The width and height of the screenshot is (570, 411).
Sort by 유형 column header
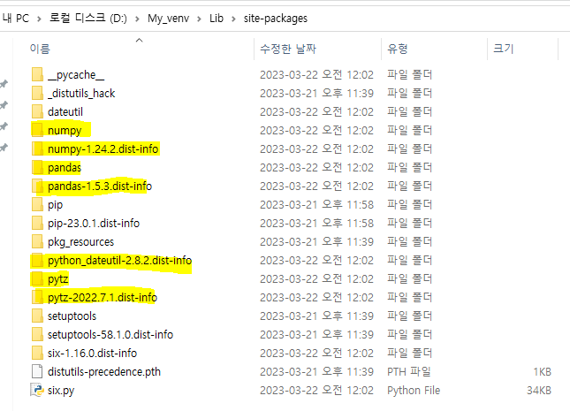pos(398,49)
